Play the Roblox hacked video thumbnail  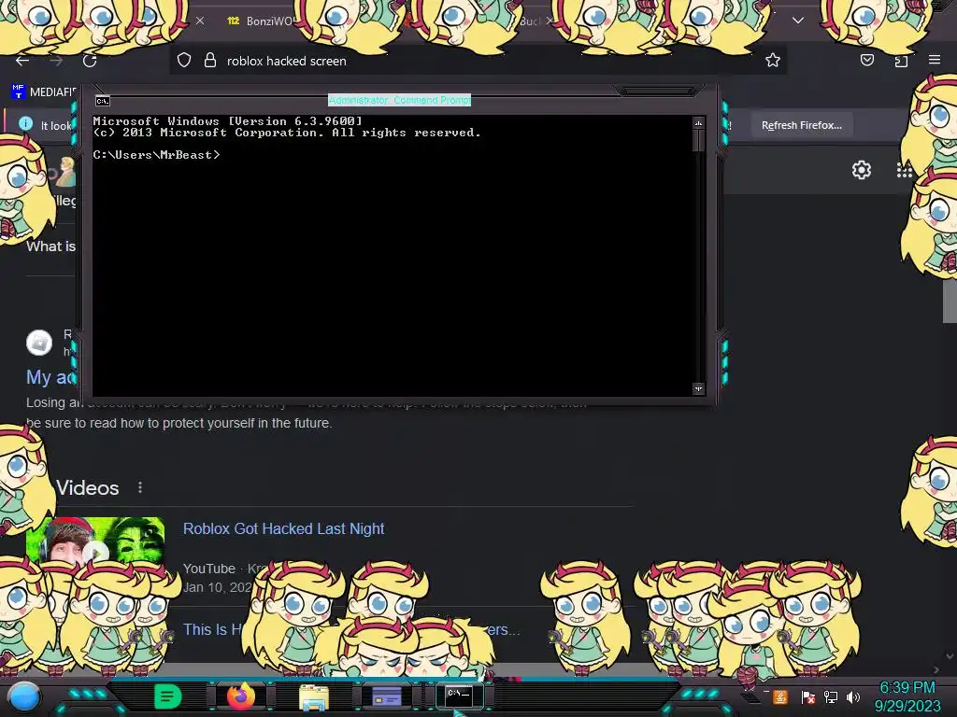click(95, 541)
